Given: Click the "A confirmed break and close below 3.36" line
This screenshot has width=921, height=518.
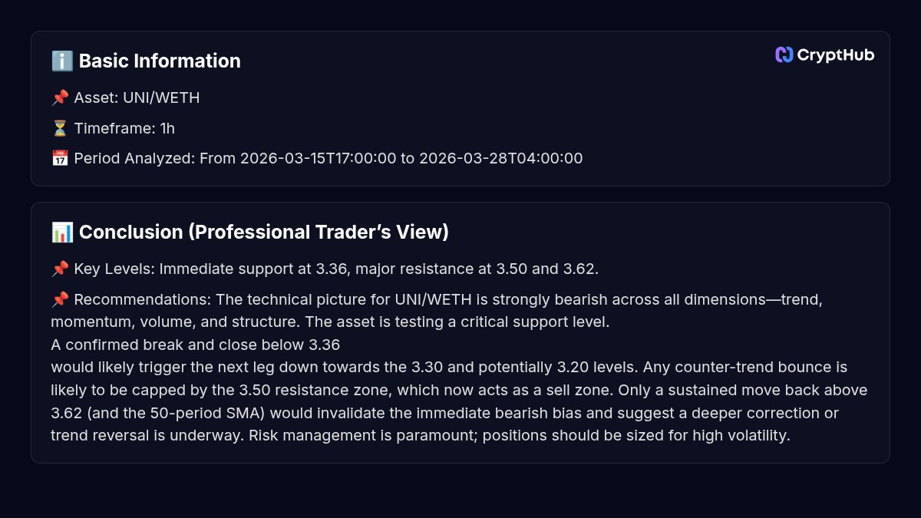Looking at the screenshot, I should pos(195,345).
